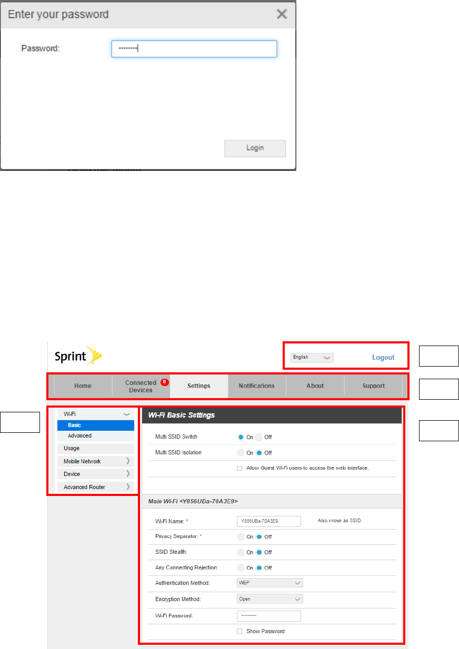Image resolution: width=459 pixels, height=649 pixels.
Task: Click the 'Also known as SSID.' note
Action: pyautogui.click(x=340, y=520)
